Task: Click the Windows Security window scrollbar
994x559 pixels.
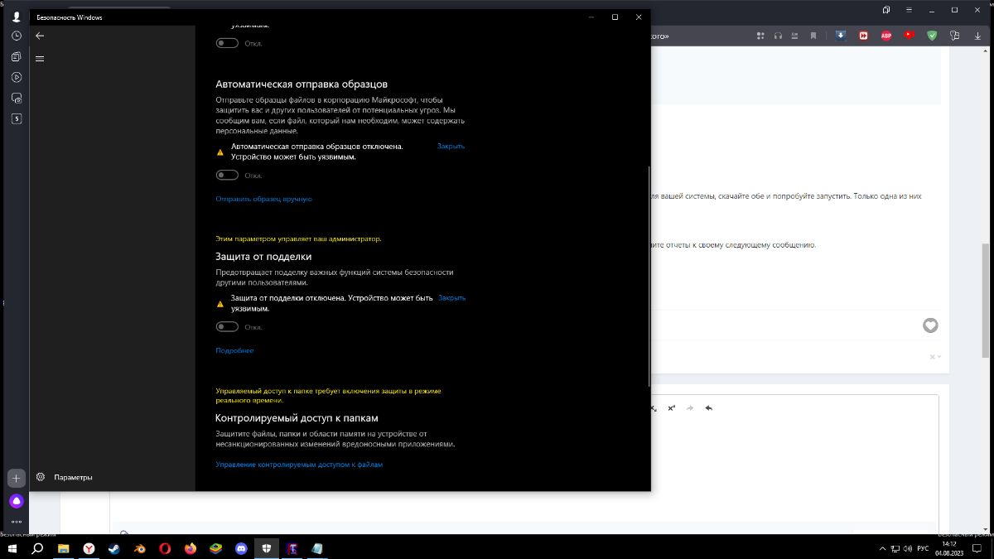Action: 649,276
